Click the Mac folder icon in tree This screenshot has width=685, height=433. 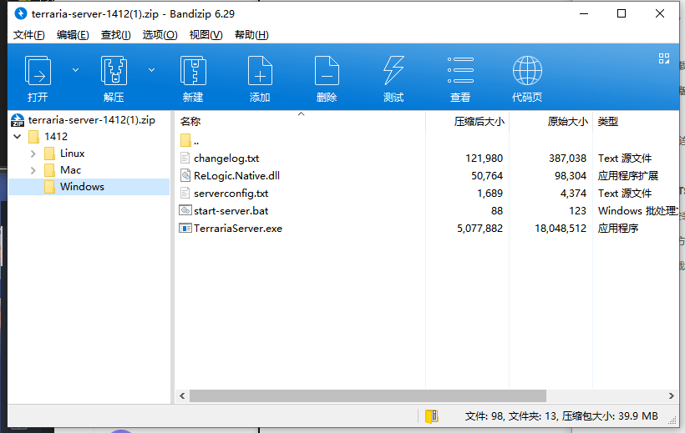(x=49, y=170)
